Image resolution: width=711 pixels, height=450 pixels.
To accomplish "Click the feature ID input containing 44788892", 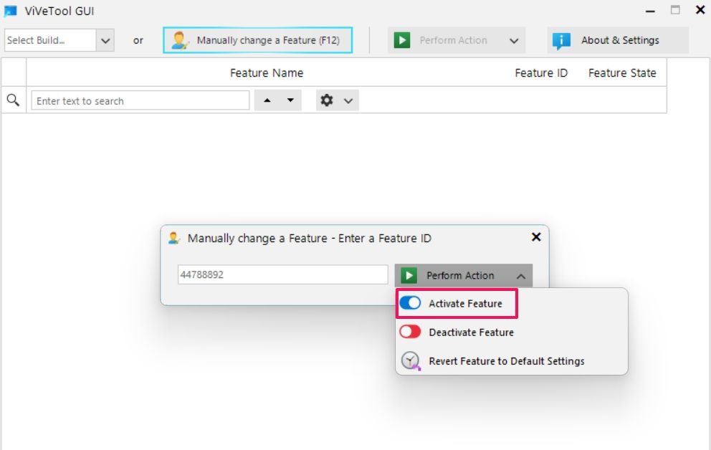I will pyautogui.click(x=282, y=275).
